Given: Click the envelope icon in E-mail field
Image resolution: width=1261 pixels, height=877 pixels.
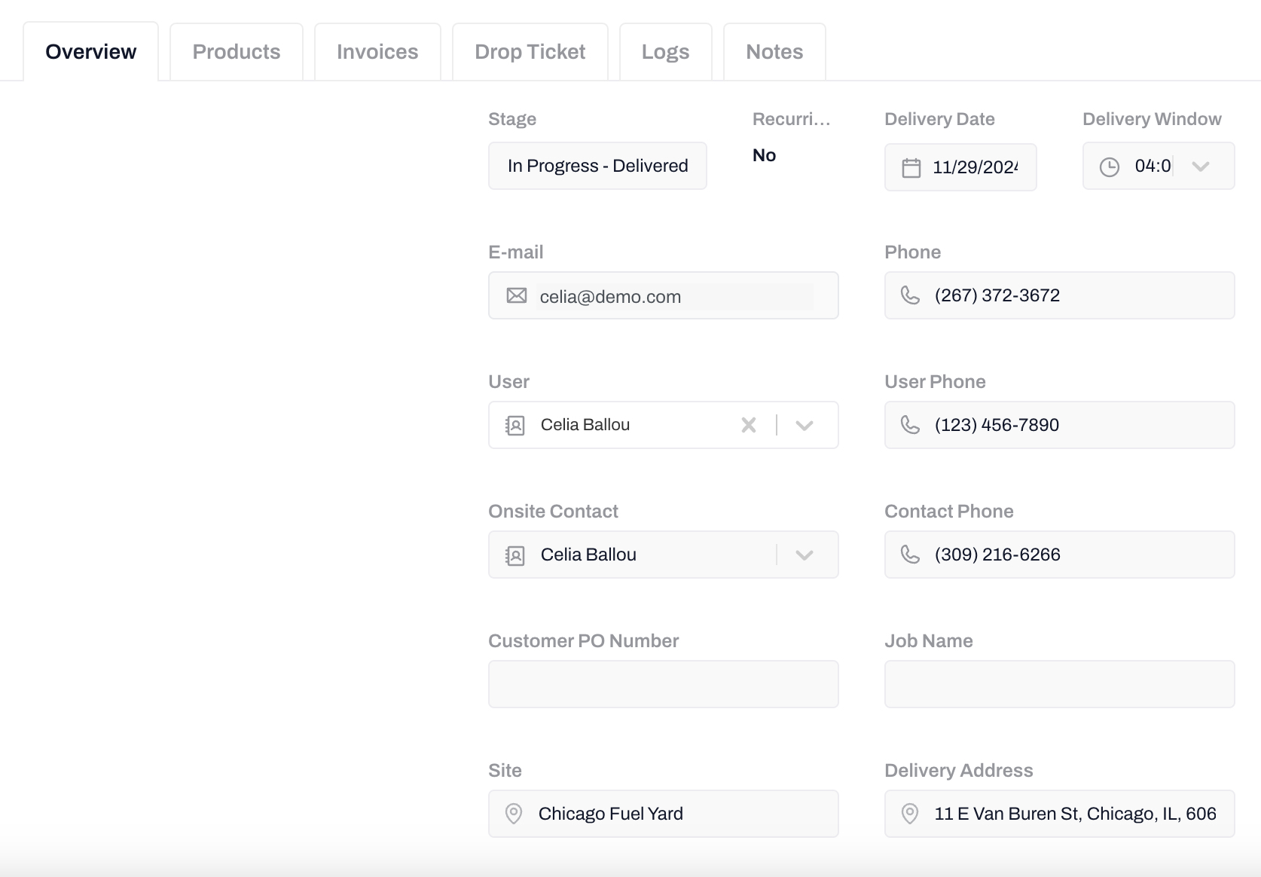Looking at the screenshot, I should (517, 295).
